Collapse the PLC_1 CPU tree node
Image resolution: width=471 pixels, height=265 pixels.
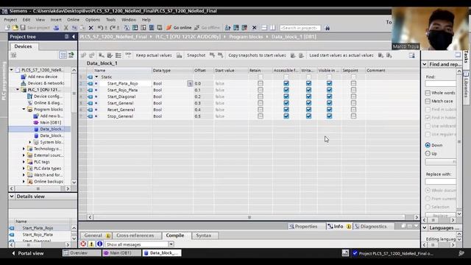18,90
